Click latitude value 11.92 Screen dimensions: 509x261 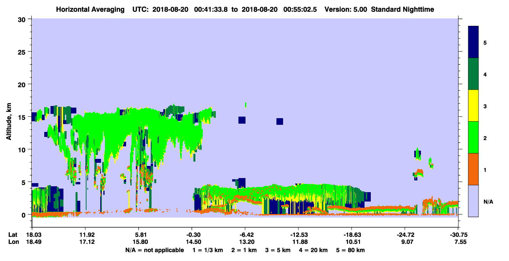[85, 235]
